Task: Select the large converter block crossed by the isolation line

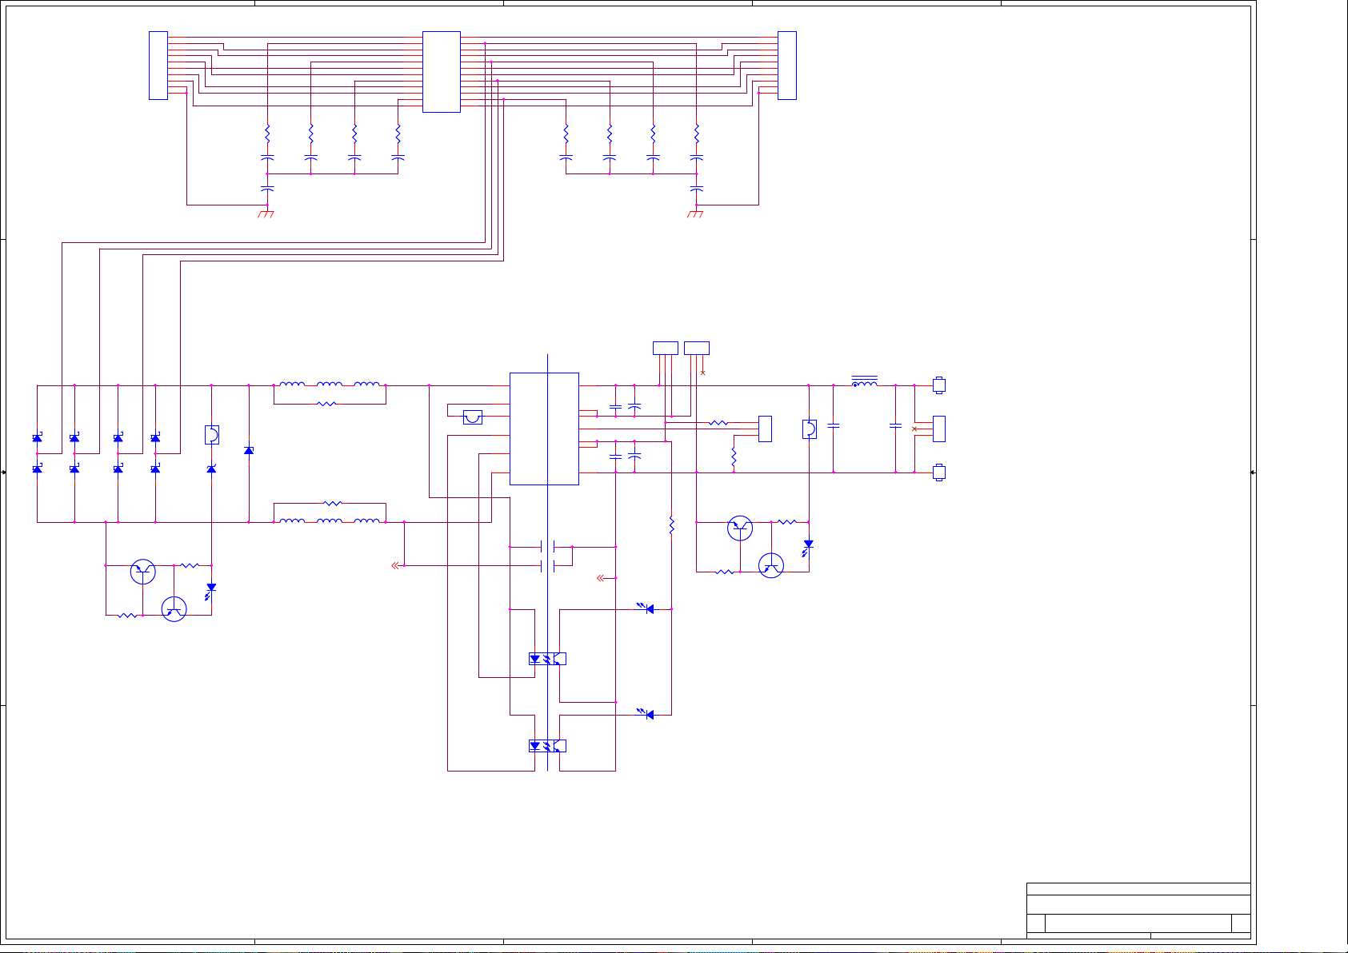Action: 545,429
